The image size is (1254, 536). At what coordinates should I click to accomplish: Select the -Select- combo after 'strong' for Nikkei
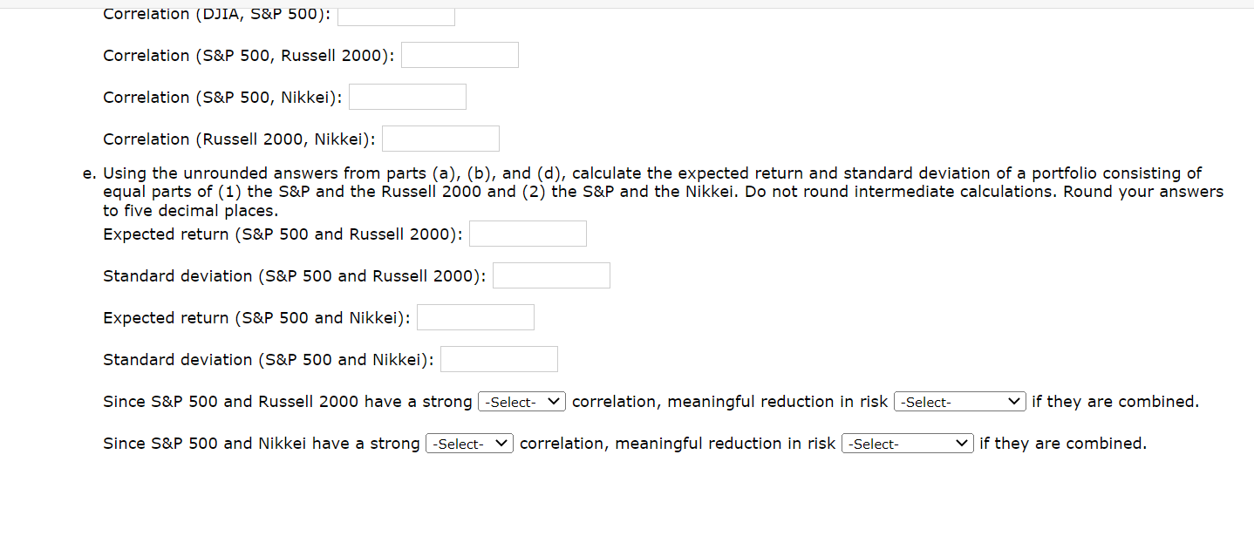tap(468, 443)
